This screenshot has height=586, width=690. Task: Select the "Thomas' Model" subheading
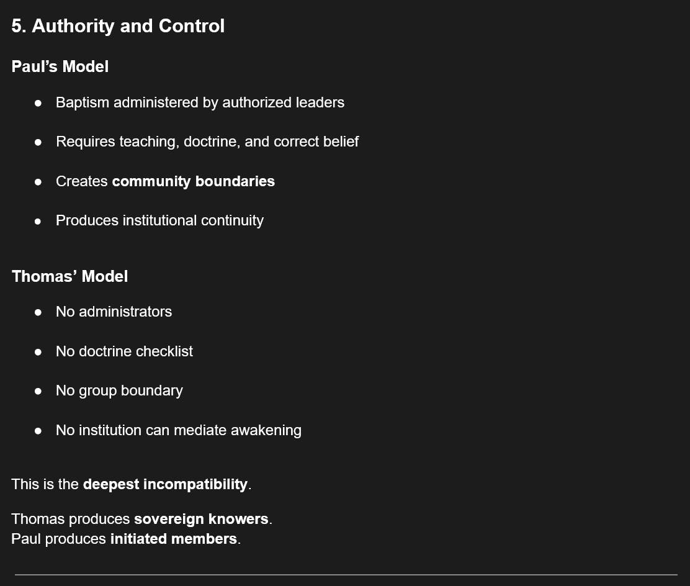pos(69,276)
